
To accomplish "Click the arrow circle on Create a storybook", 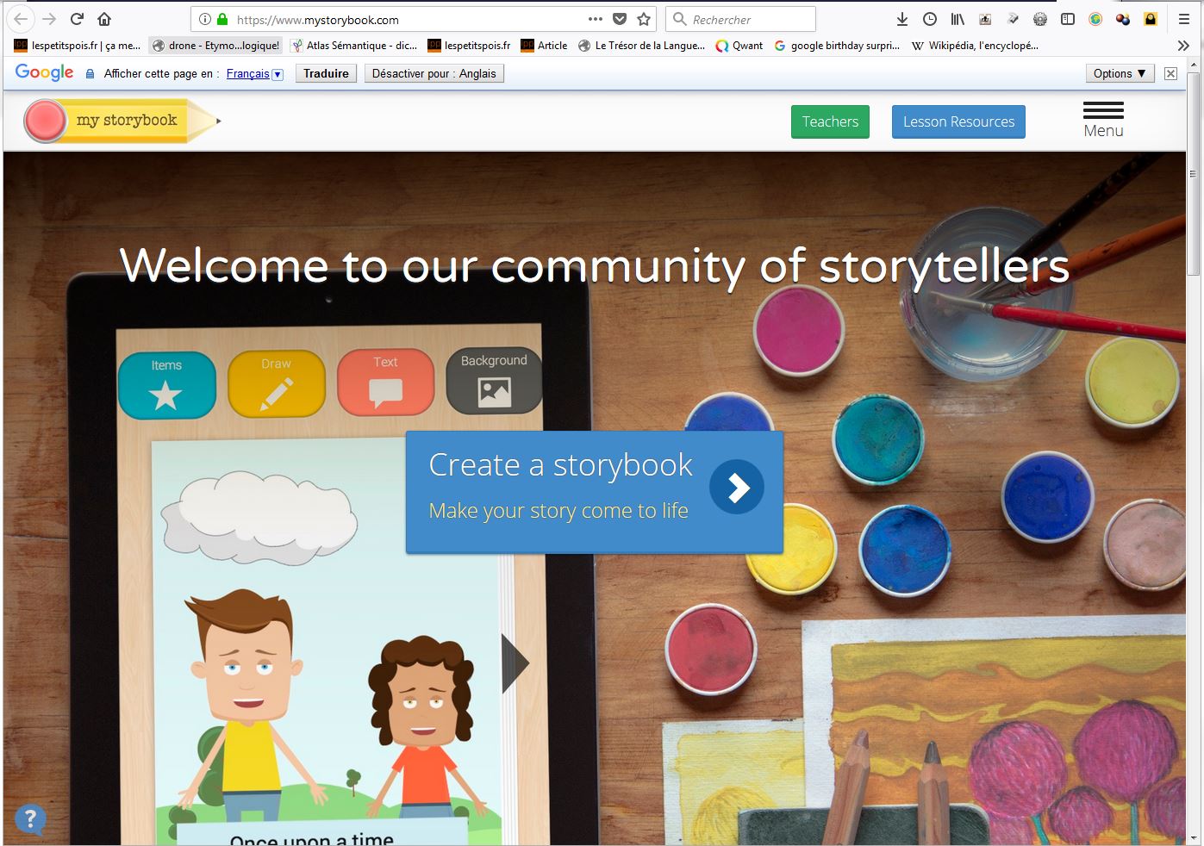I will [x=736, y=488].
